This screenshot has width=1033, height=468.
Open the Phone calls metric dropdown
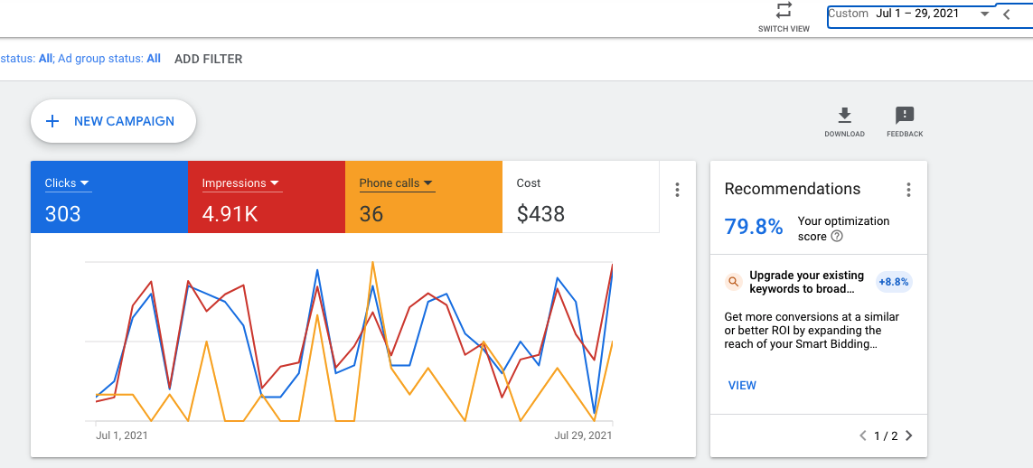[x=396, y=183]
